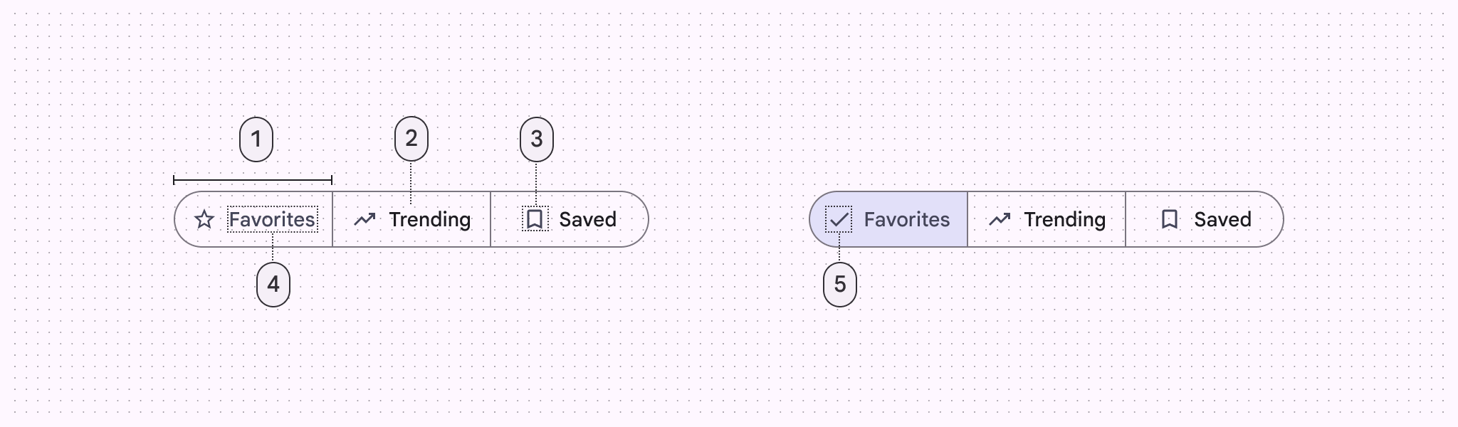Click the trending arrow icon in the left group
This screenshot has width=1458, height=427.
[x=364, y=219]
